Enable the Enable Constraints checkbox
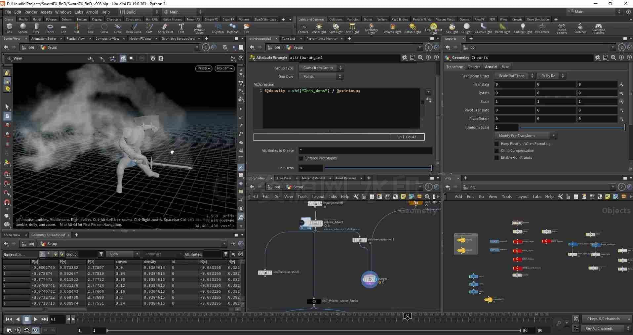The width and height of the screenshot is (633, 335). 496,158
